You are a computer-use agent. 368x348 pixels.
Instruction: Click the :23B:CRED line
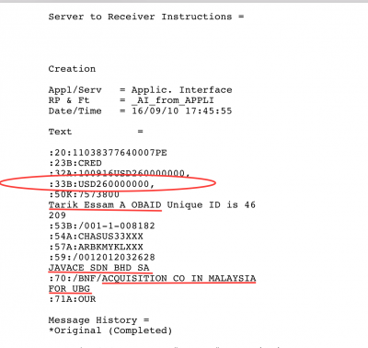tap(75, 163)
